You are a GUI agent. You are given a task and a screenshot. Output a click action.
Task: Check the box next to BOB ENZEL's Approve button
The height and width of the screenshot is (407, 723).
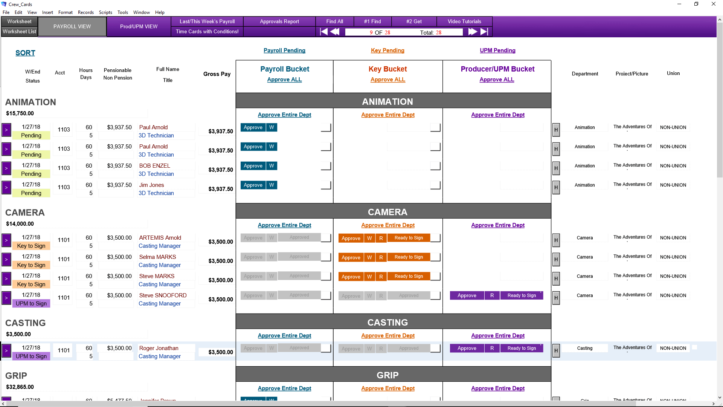click(x=325, y=166)
